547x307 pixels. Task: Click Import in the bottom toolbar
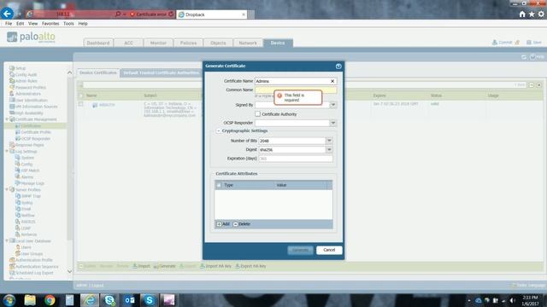tap(141, 266)
